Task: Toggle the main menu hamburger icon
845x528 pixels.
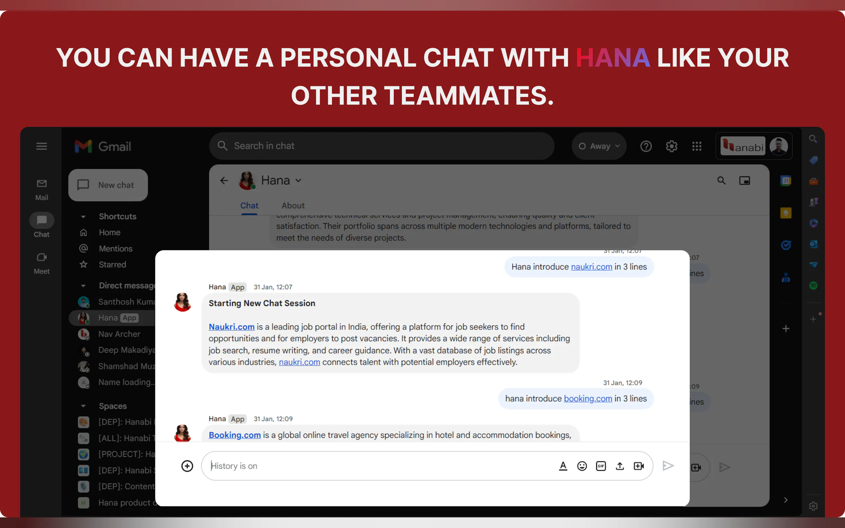Action: point(42,146)
